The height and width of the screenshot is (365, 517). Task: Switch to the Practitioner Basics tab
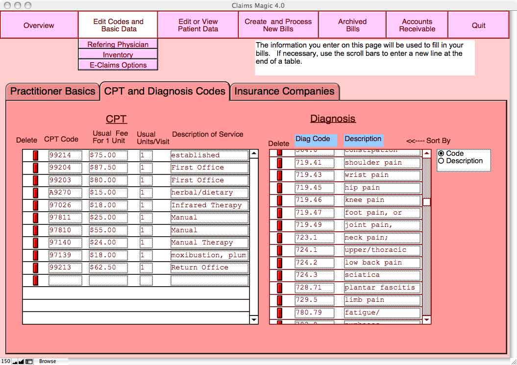click(53, 91)
